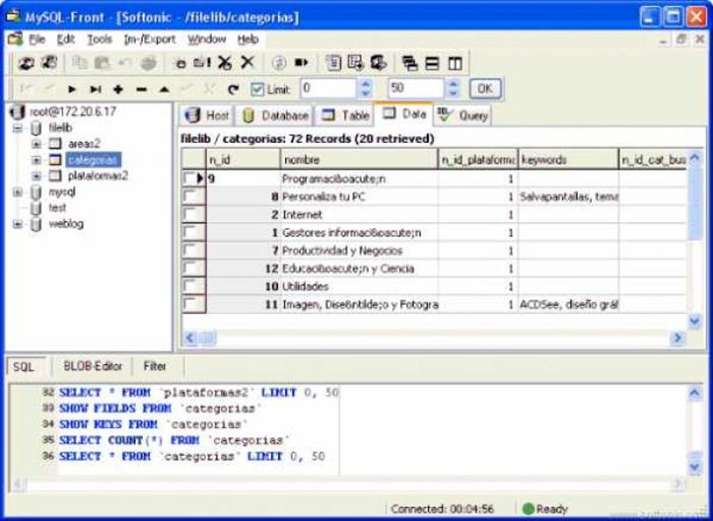This screenshot has height=521, width=713.
Task: Go to next record with the play arrow
Action: click(x=72, y=90)
